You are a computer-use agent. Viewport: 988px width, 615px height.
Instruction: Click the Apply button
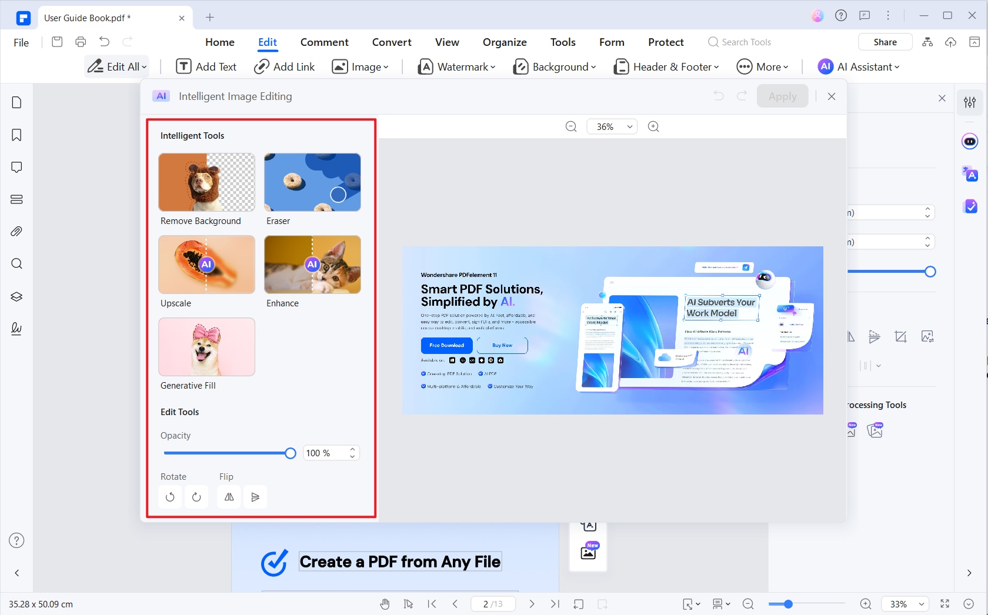[782, 96]
